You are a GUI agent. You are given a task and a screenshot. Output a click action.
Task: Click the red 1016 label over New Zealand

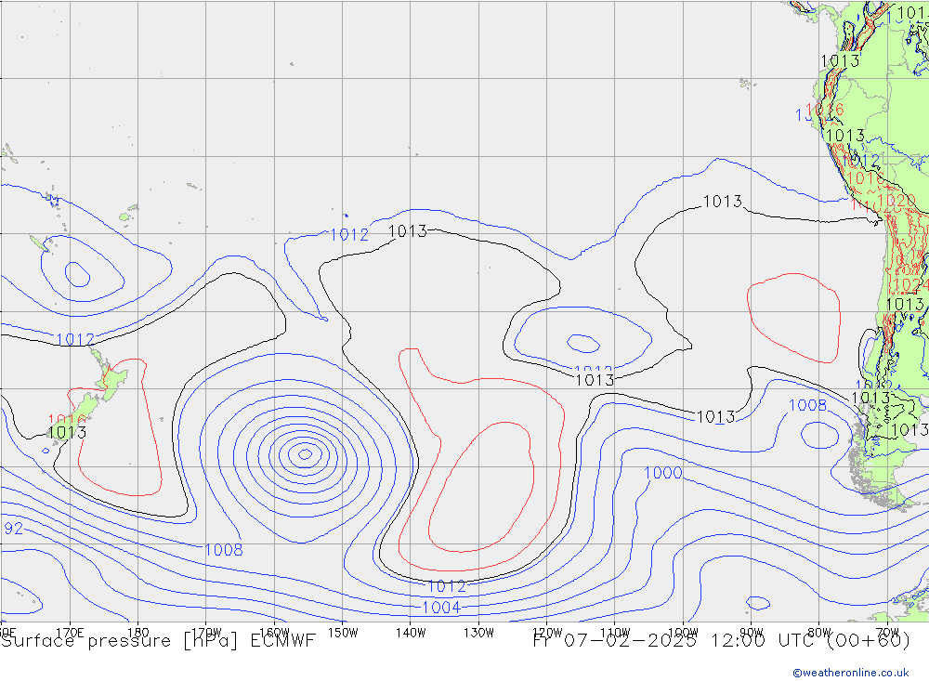point(66,420)
